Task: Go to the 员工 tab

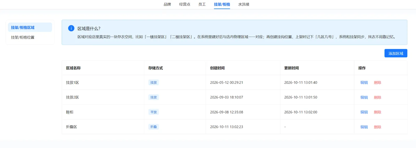Action: coord(202,4)
